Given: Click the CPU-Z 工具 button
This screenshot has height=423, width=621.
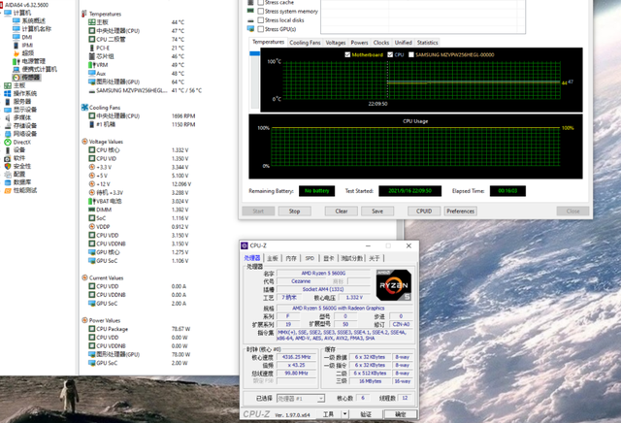Looking at the screenshot, I should click(x=328, y=414).
